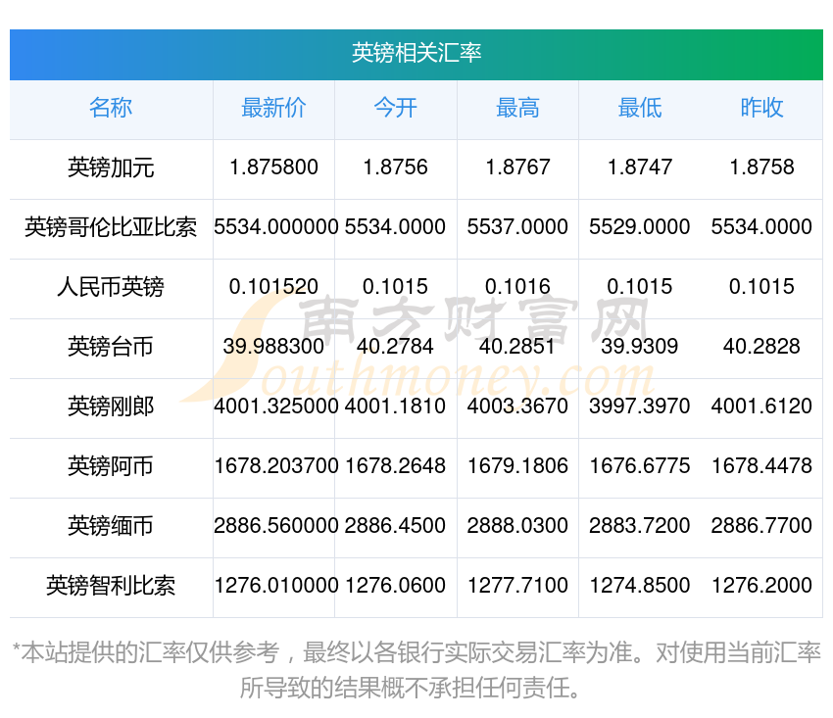This screenshot has height=718, width=833.
Task: Click the high value 1.8767
Action: pyautogui.click(x=517, y=168)
